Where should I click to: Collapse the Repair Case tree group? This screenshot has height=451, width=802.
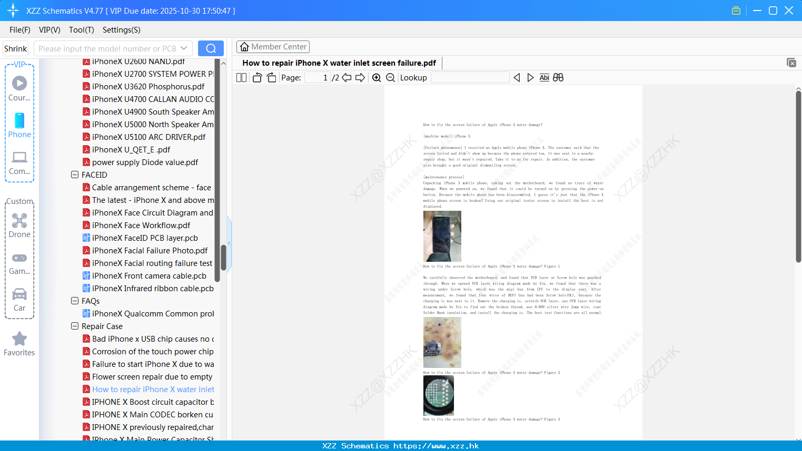[x=75, y=326]
